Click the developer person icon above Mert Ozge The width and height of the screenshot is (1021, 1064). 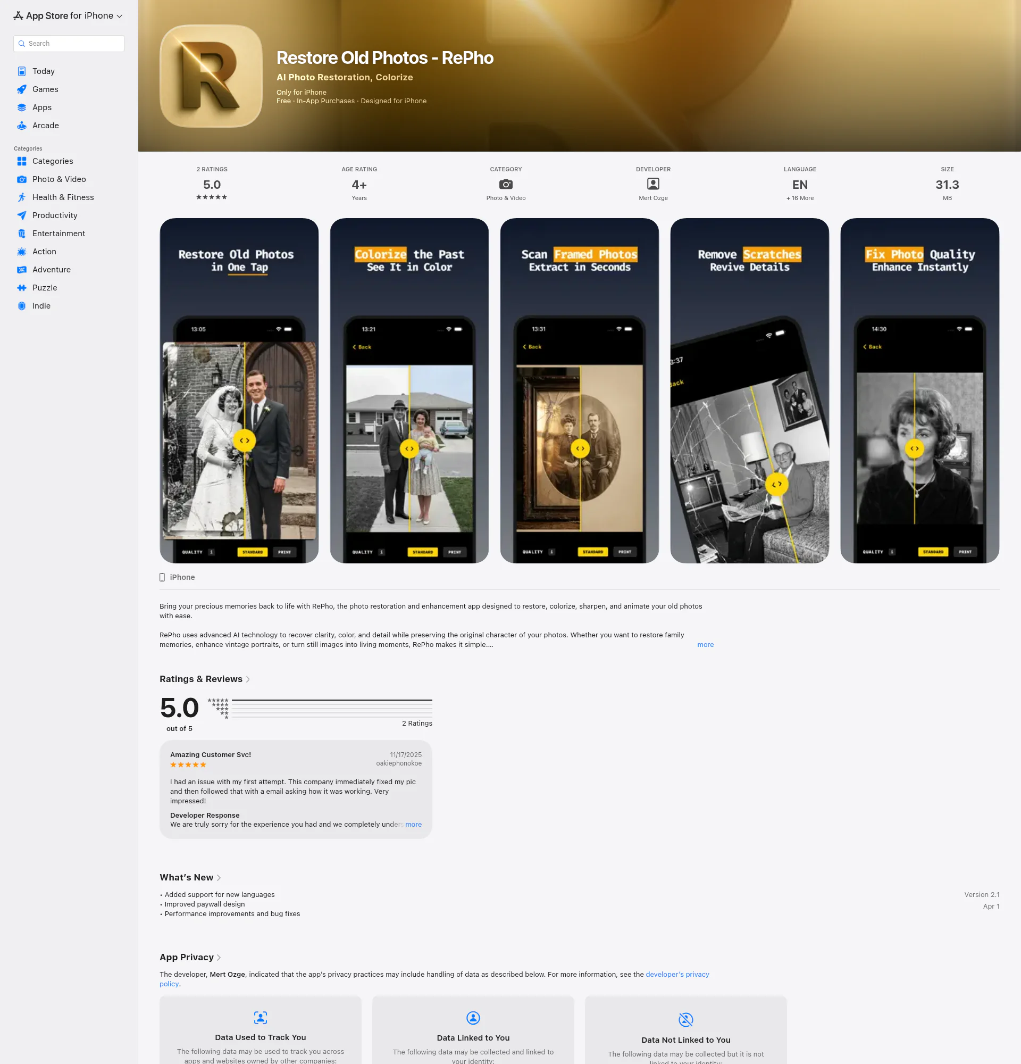click(x=653, y=184)
